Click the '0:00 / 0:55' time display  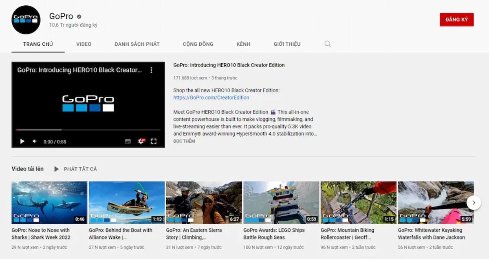tap(55, 142)
